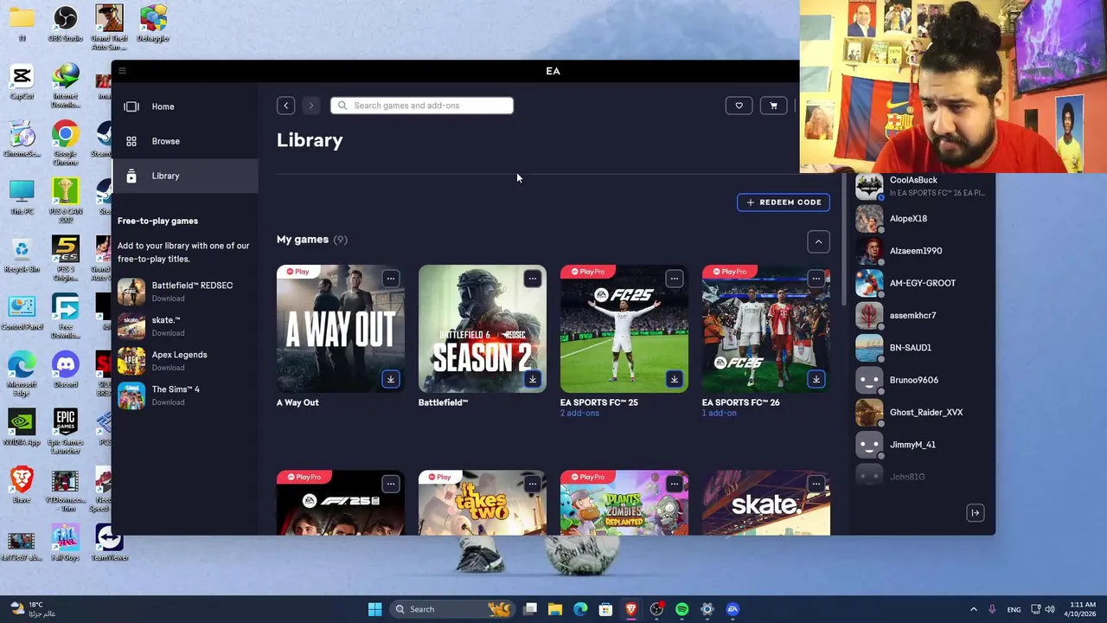Viewport: 1107px width, 623px height.
Task: Open Plants vs Zombies Replanted cover
Action: click(624, 503)
